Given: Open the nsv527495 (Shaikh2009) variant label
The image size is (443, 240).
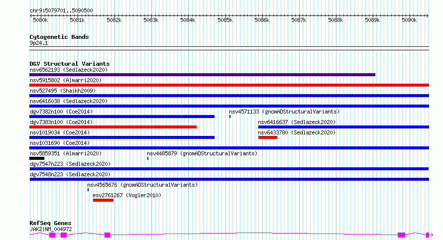Looking at the screenshot, I should click(x=63, y=91).
